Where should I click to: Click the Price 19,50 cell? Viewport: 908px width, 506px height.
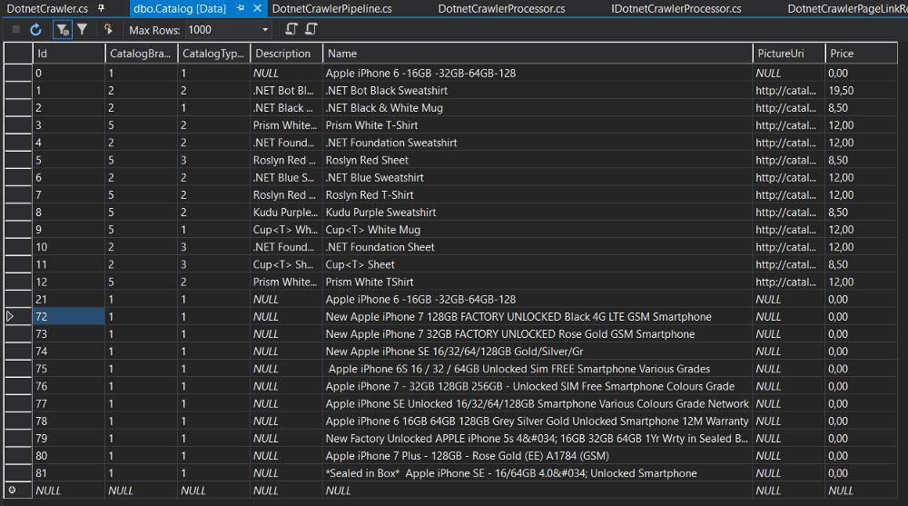(861, 91)
